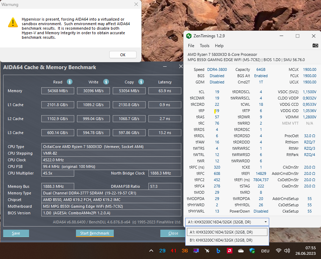321x259 pixels.
Task: Click ProcOdt value 32.0 Ω
Action: tap(309, 136)
